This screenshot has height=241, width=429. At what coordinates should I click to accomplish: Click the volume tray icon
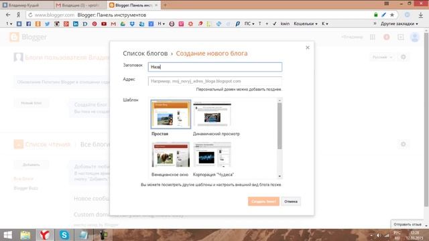coord(379,235)
